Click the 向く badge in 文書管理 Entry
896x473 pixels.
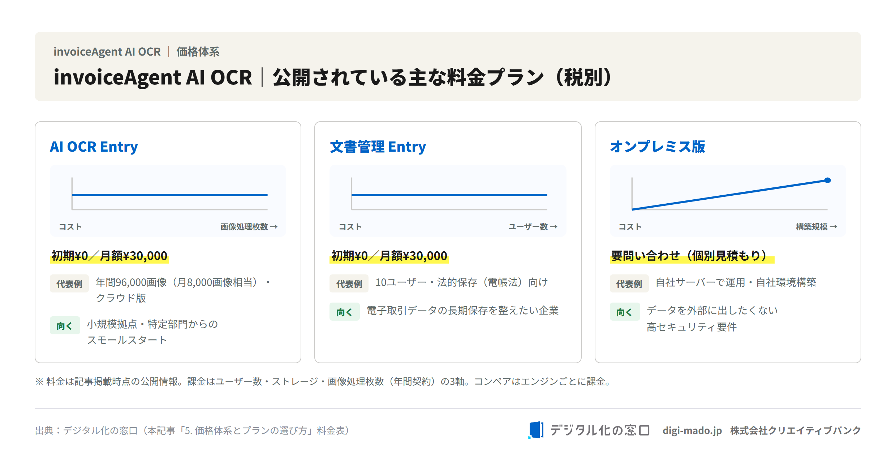click(345, 312)
